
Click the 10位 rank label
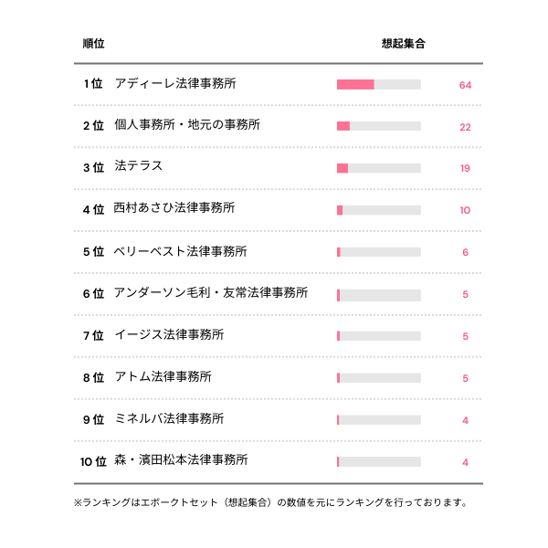pyautogui.click(x=93, y=462)
